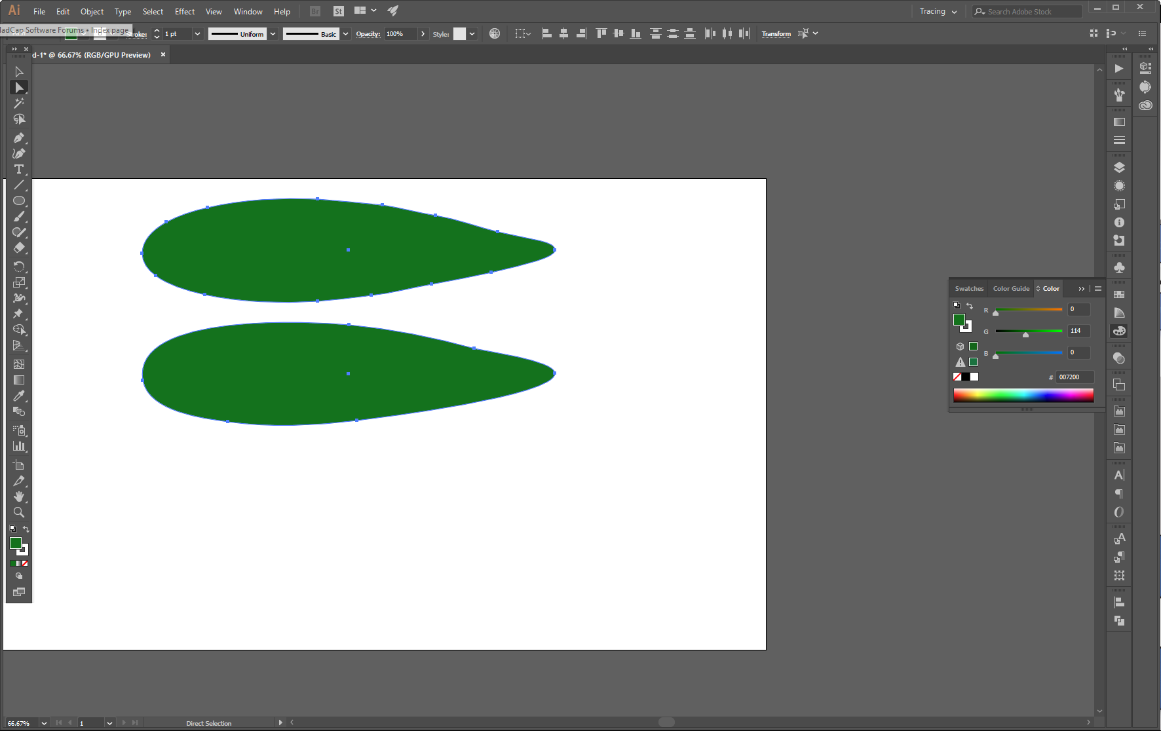Click the Color panel fill swatch
Screen dimensions: 1161x731
pos(959,320)
